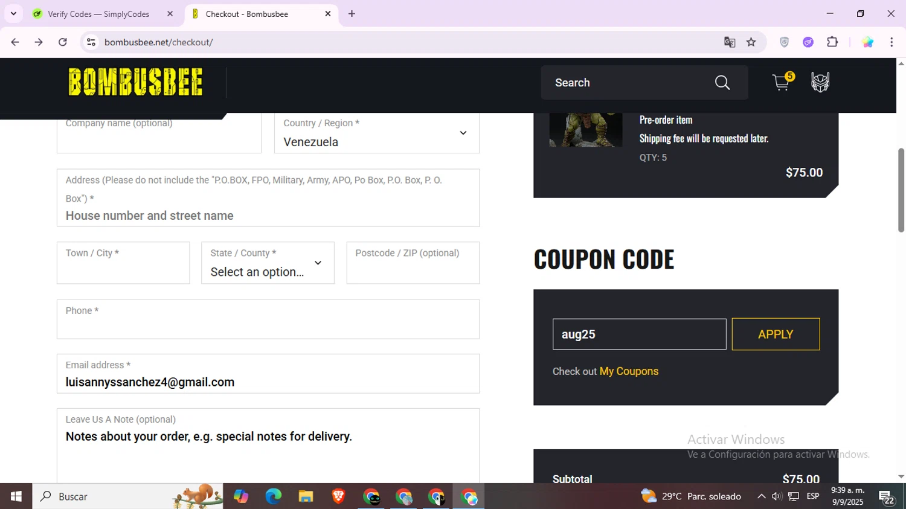Click the search magnifier icon
The image size is (906, 509).
click(x=722, y=83)
